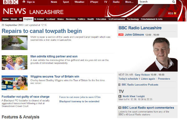Click the canal towpath thumbnail image

tap(15, 43)
